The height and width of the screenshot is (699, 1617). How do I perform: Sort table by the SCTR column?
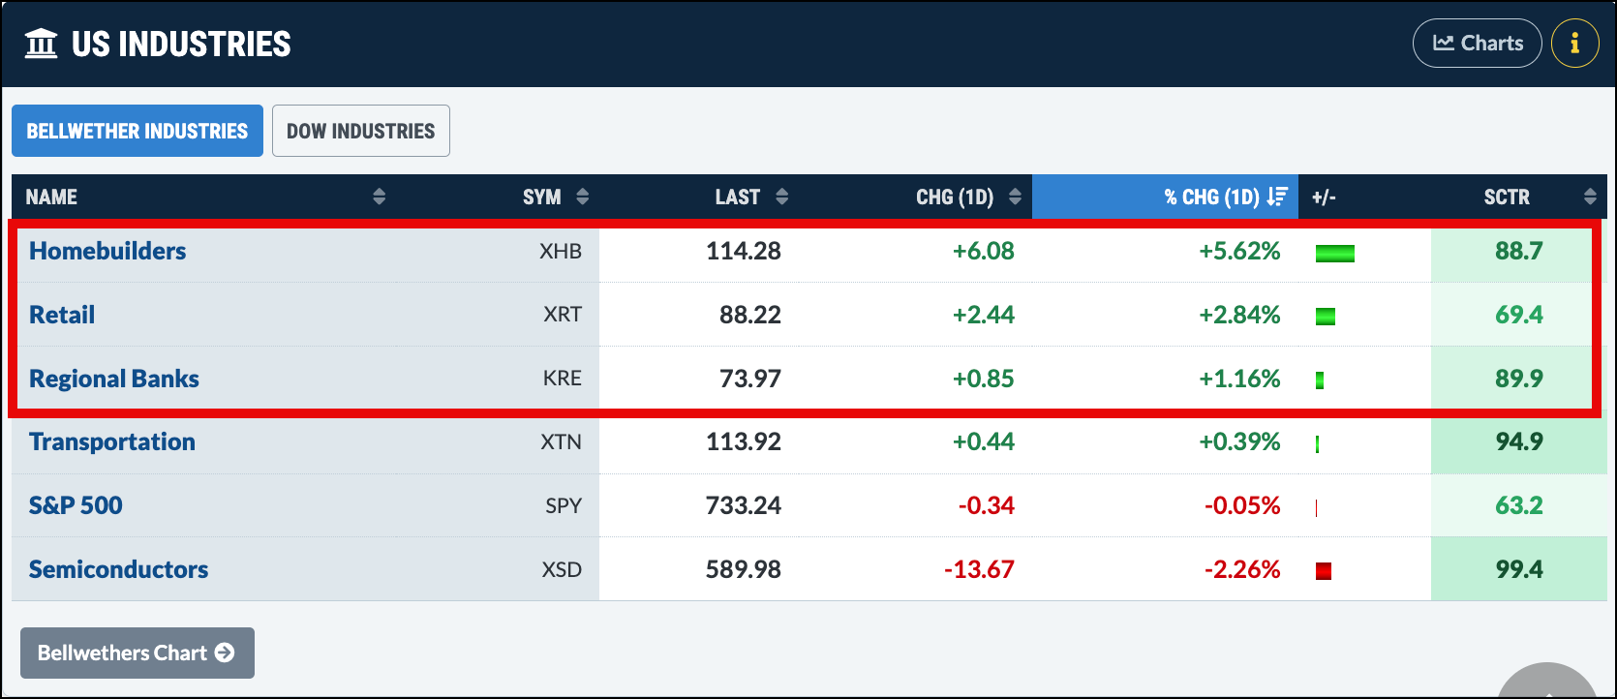tap(1519, 197)
